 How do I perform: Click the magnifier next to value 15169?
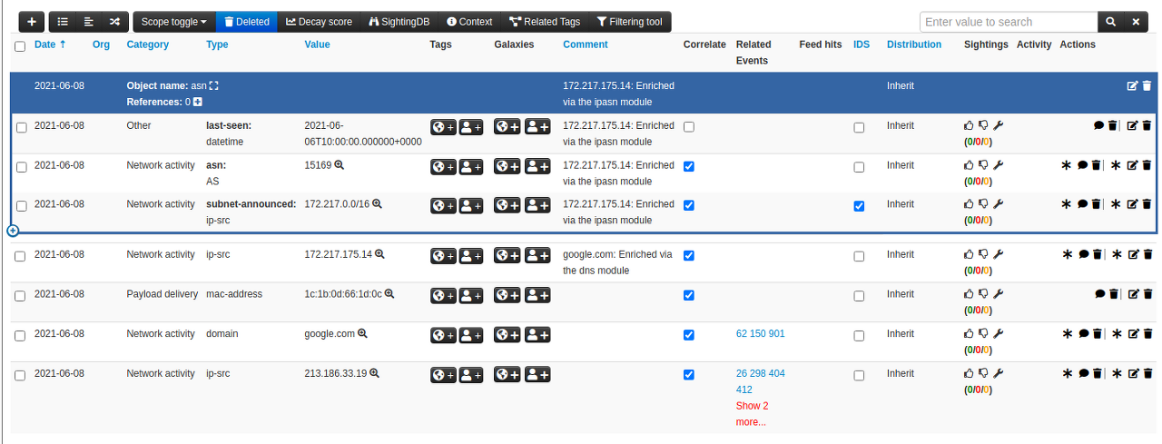click(340, 165)
